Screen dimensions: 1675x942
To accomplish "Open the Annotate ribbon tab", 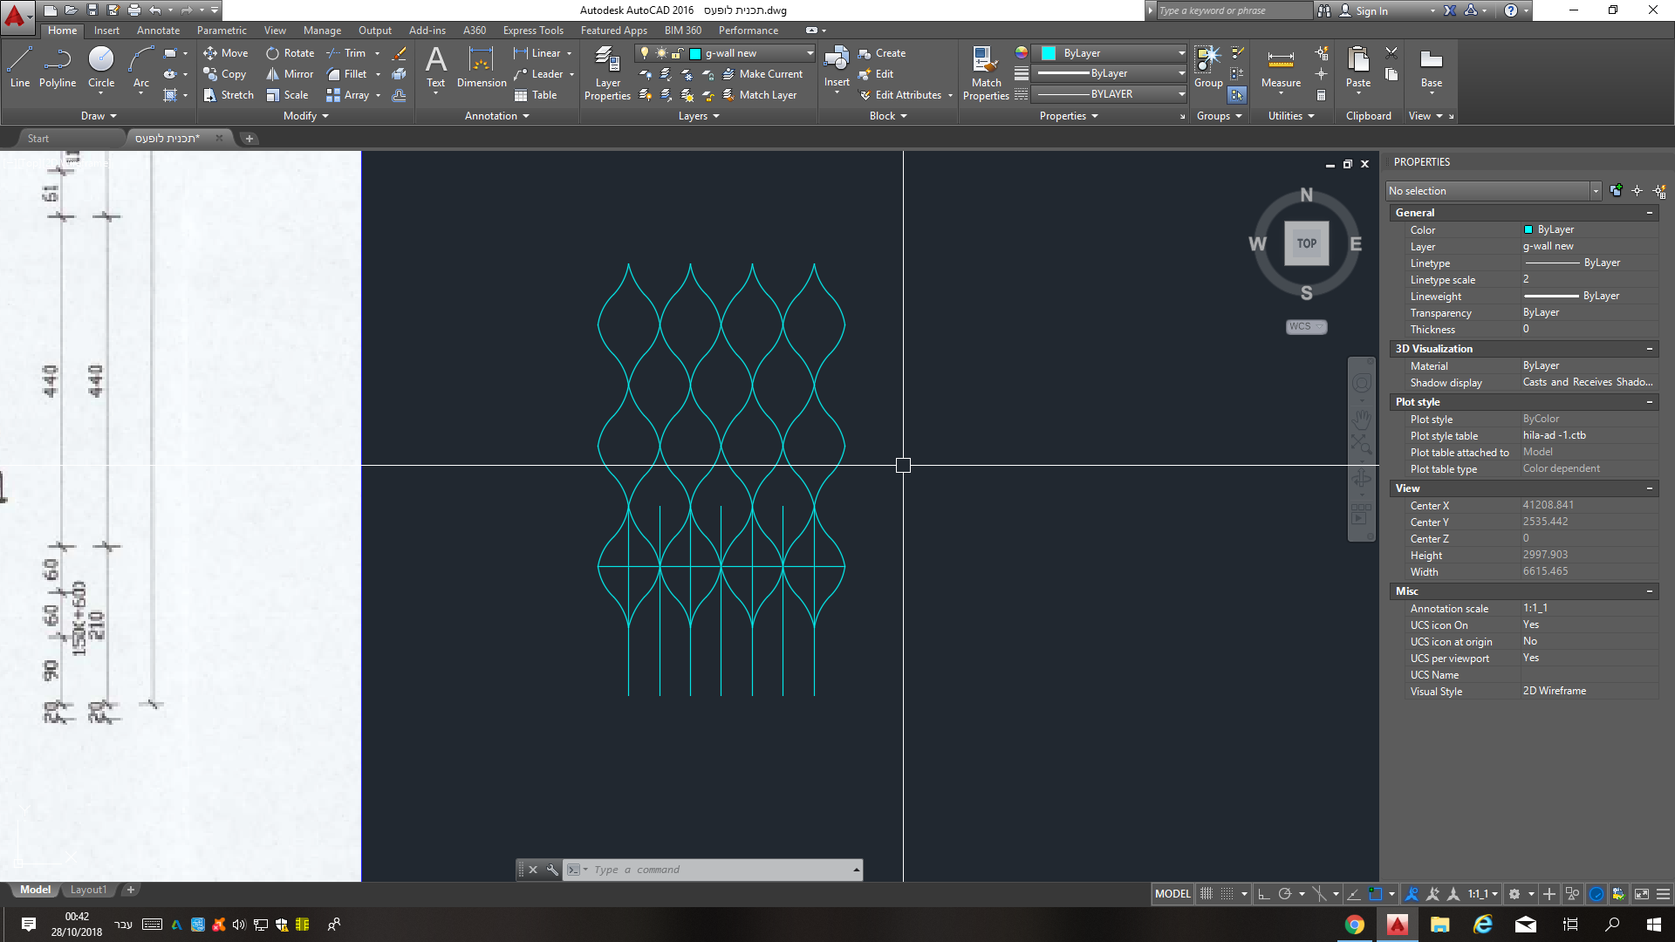I will [x=158, y=31].
